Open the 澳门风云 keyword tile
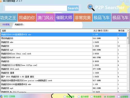 45,17
